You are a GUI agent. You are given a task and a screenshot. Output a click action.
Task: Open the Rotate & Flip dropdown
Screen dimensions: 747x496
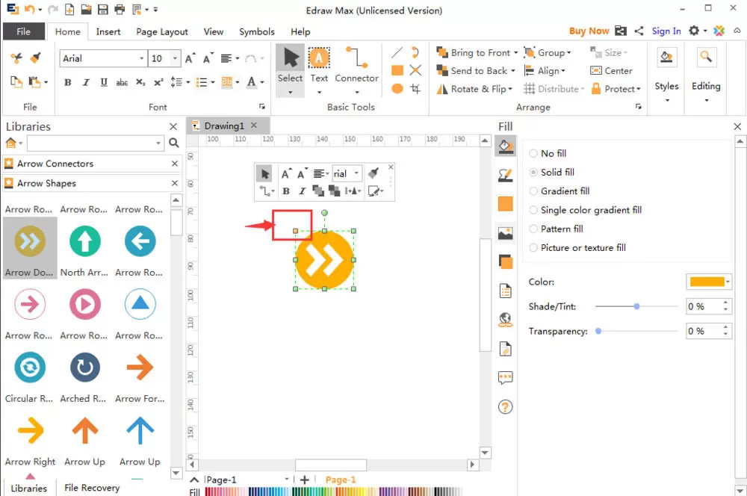(474, 89)
